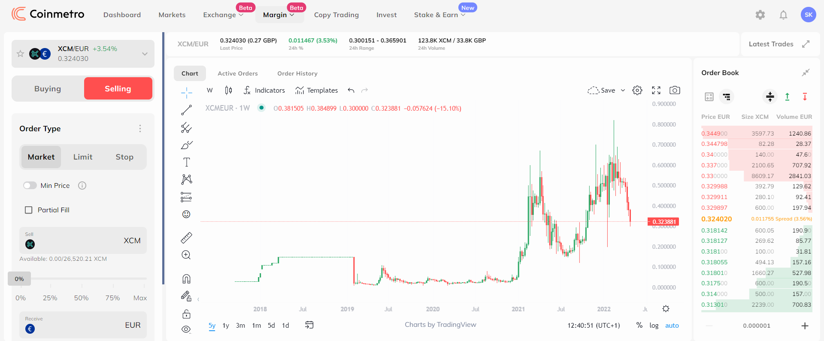The image size is (824, 341).
Task: Redo the chart action
Action: (365, 90)
